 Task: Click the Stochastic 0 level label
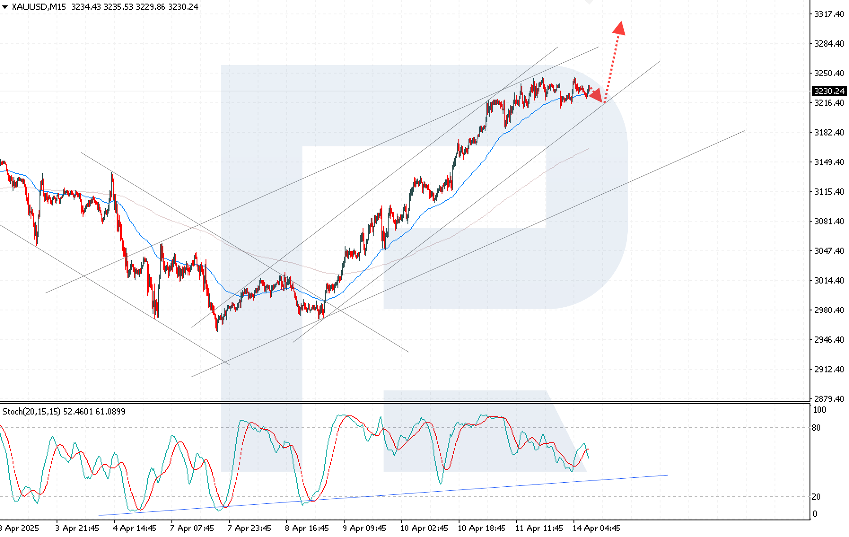tap(815, 514)
